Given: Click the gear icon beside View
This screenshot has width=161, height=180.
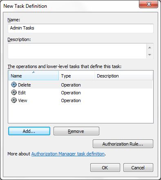Looking at the screenshot, I should [x=14, y=100].
